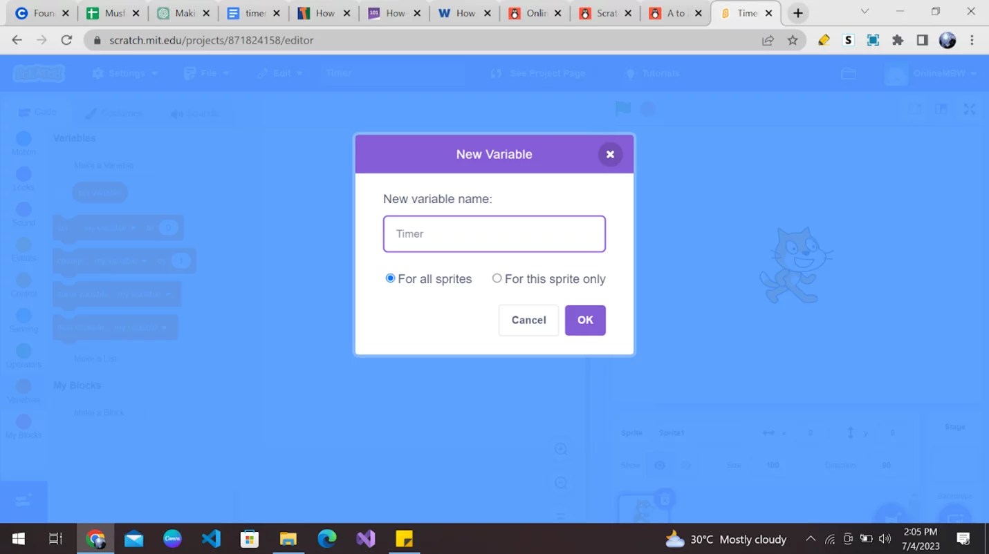
Task: Type in the new variable name field
Action: [x=494, y=233]
